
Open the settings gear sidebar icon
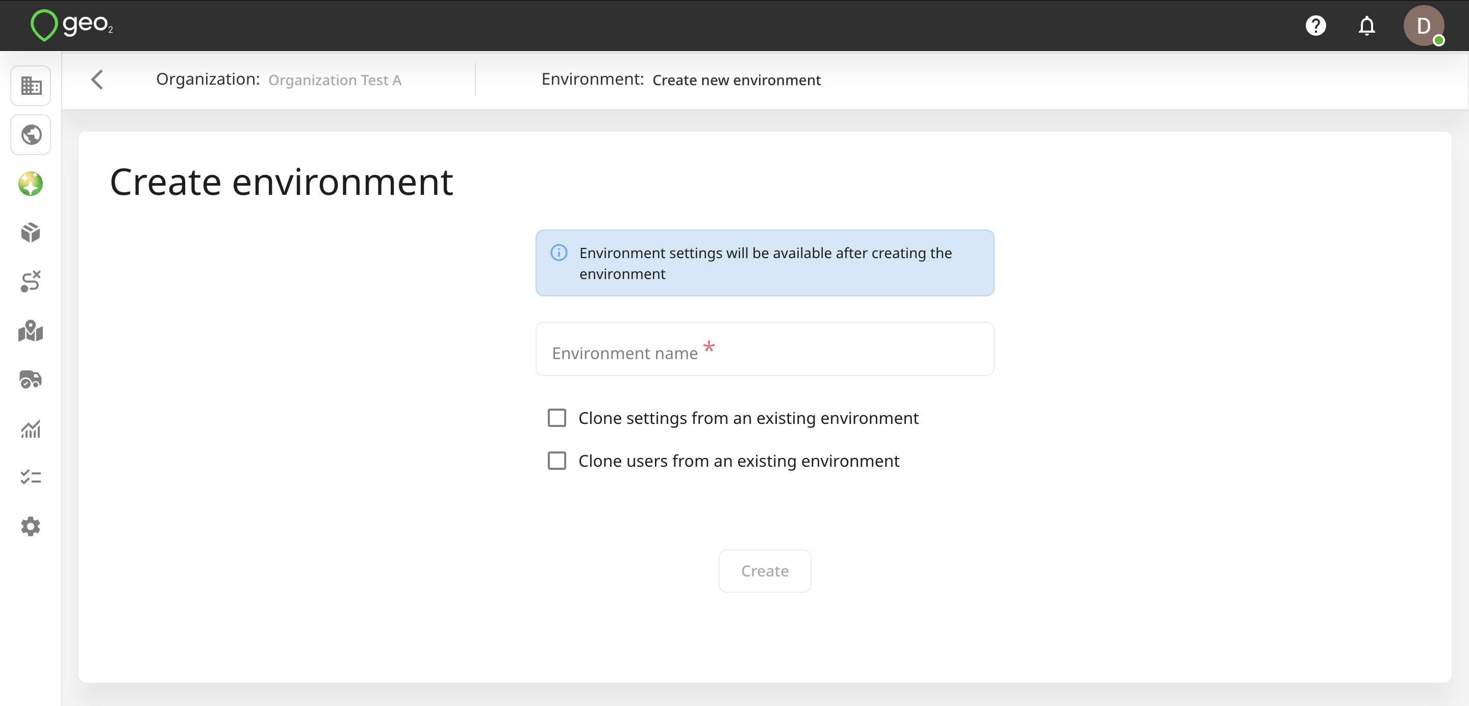pyautogui.click(x=31, y=526)
